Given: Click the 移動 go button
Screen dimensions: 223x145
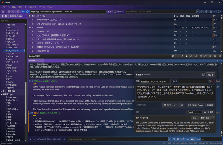Looking at the screenshot, I should point(109,12).
